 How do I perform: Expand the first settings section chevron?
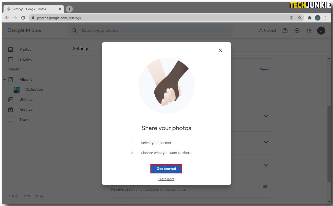tap(266, 116)
